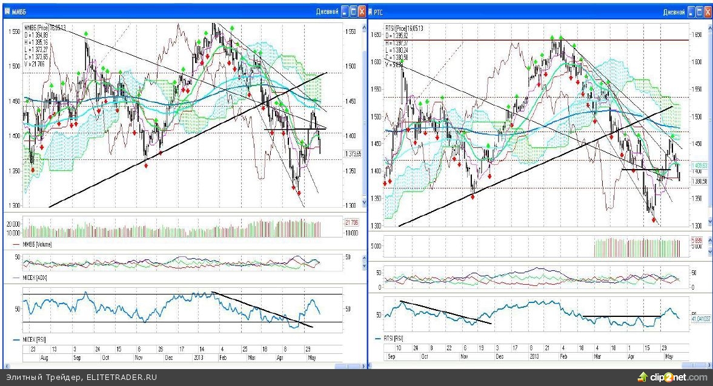Select the MMВБ [Volume] legend label

(37, 244)
